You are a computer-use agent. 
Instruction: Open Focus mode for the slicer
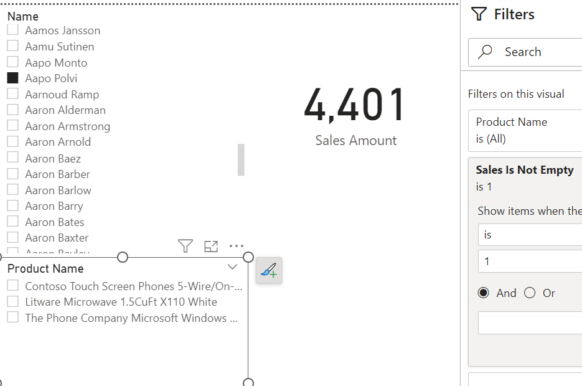[x=211, y=246]
